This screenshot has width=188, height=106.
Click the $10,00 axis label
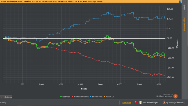170,28
